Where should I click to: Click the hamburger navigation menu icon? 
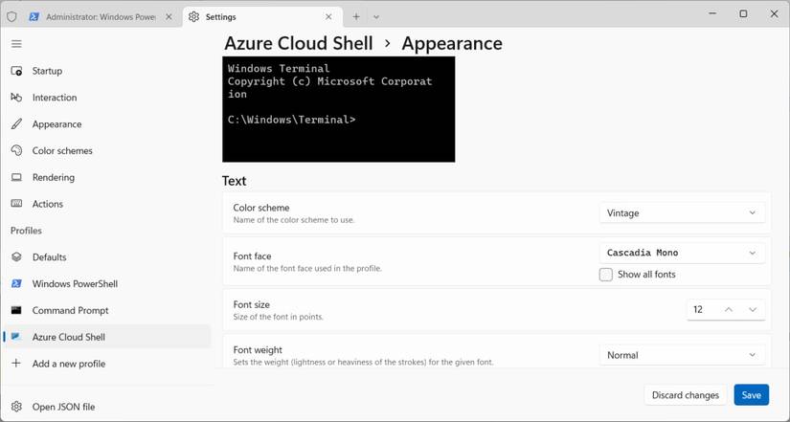point(16,44)
